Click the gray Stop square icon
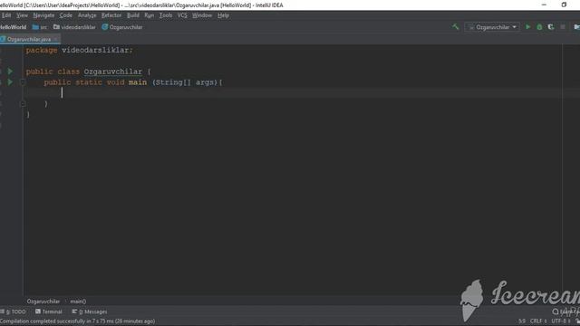The image size is (580, 326). pos(563,27)
